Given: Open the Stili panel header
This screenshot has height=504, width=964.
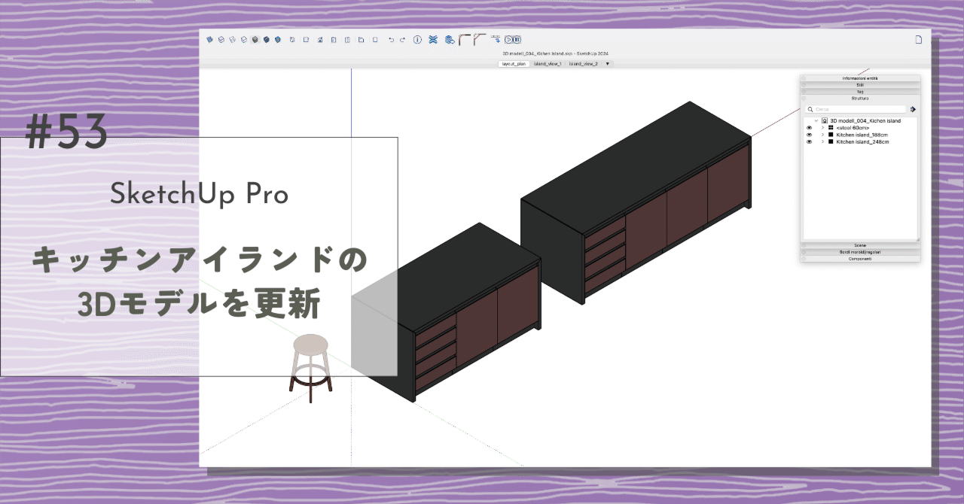Looking at the screenshot, I should tap(860, 85).
